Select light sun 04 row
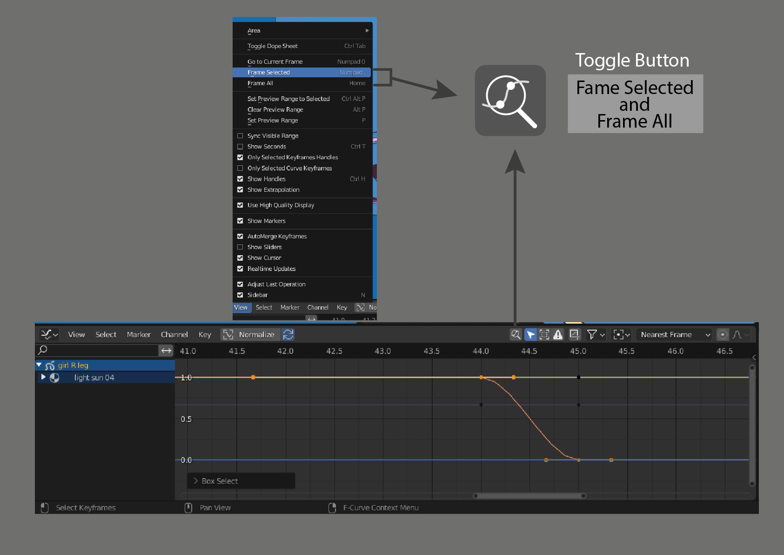This screenshot has width=784, height=555. [x=105, y=377]
